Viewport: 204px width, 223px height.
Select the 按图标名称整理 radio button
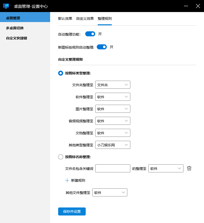point(61,157)
